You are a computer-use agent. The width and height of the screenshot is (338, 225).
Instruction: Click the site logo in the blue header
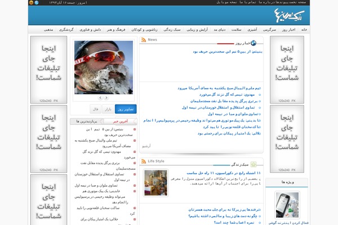(x=289, y=15)
